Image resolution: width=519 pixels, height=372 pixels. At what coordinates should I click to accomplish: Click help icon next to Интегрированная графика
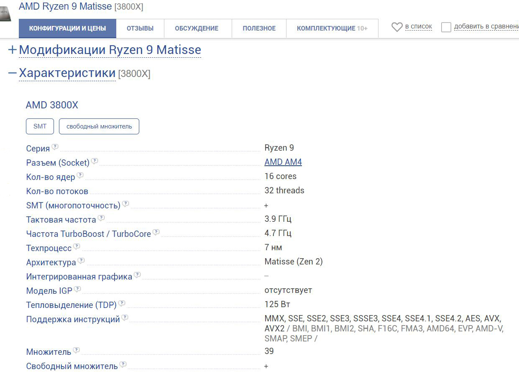(137, 275)
